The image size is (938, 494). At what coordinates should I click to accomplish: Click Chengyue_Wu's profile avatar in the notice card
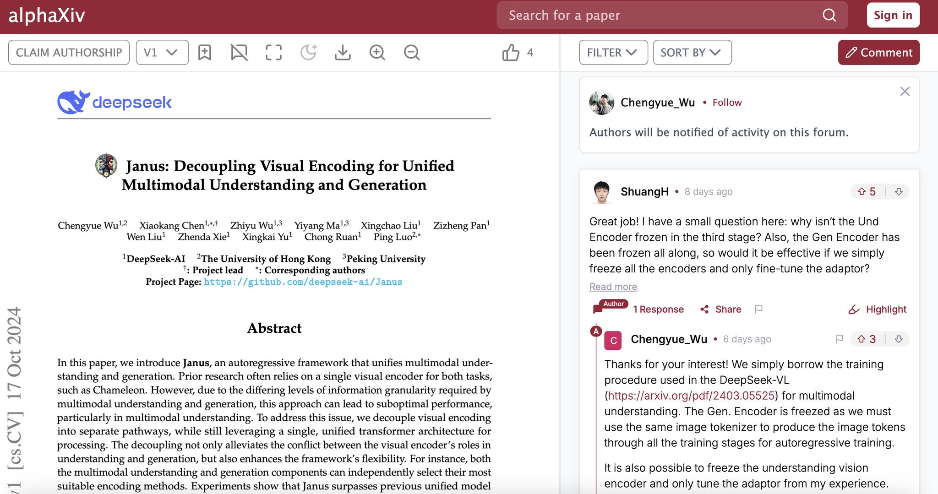pyautogui.click(x=601, y=103)
